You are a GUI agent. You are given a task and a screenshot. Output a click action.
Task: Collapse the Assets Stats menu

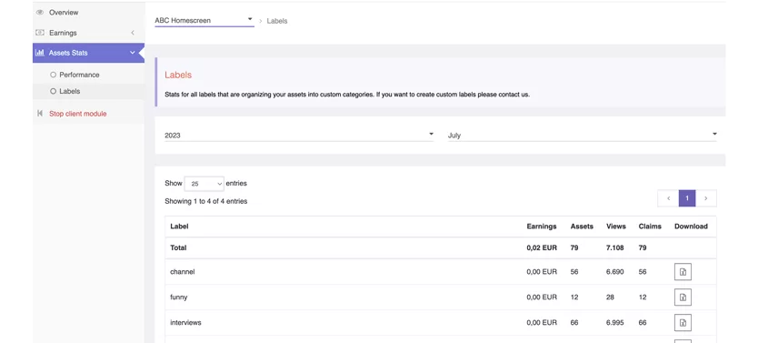(x=133, y=53)
